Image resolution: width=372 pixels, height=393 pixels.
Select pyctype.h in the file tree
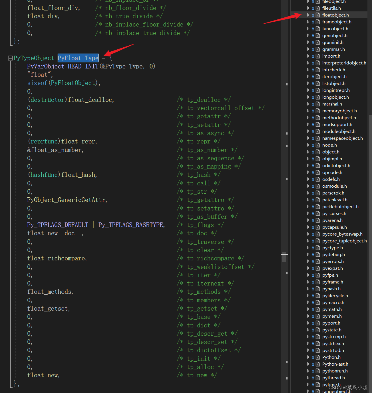(332, 248)
